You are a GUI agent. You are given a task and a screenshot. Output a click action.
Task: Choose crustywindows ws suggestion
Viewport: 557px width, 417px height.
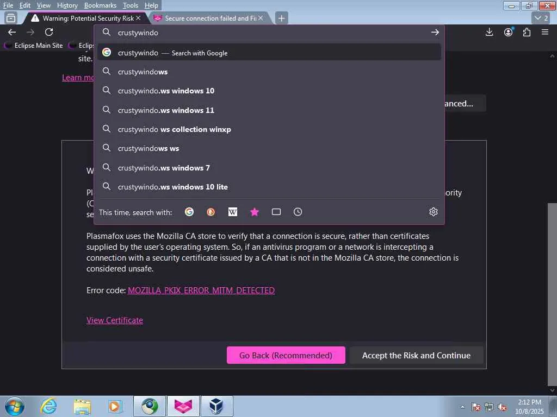269,149
